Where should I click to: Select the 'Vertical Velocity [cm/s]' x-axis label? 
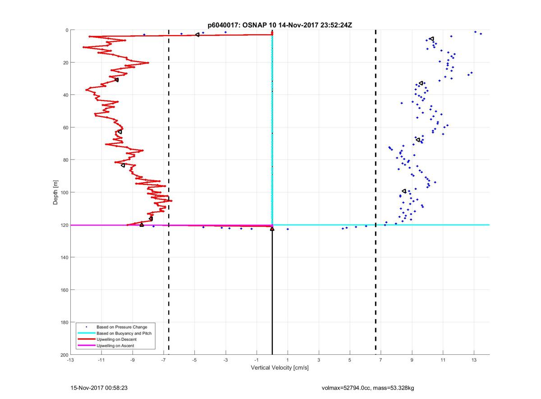point(280,368)
